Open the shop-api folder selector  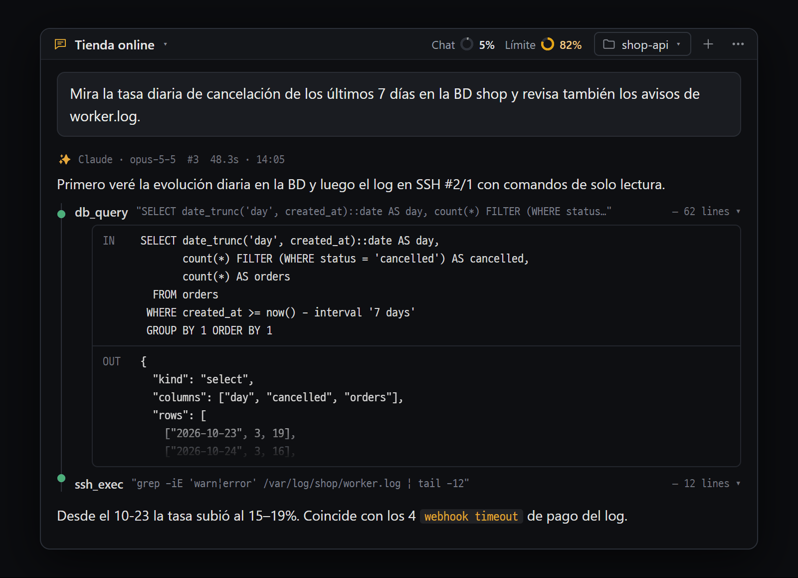pos(642,44)
